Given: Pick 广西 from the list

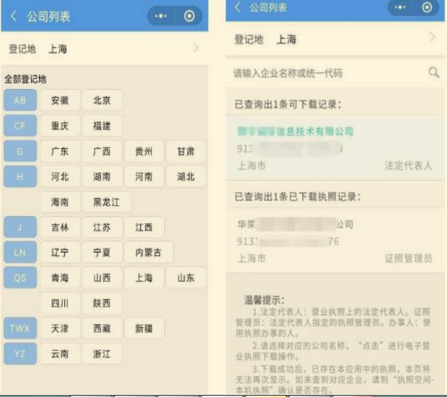Looking at the screenshot, I should click(102, 151).
